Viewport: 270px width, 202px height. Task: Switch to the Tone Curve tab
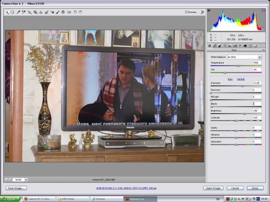coord(215,45)
